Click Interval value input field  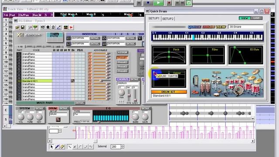tap(116, 147)
